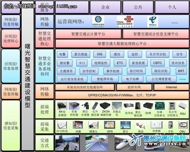Click the CBTC box
The width and height of the screenshot is (190, 152).
click(x=157, y=63)
